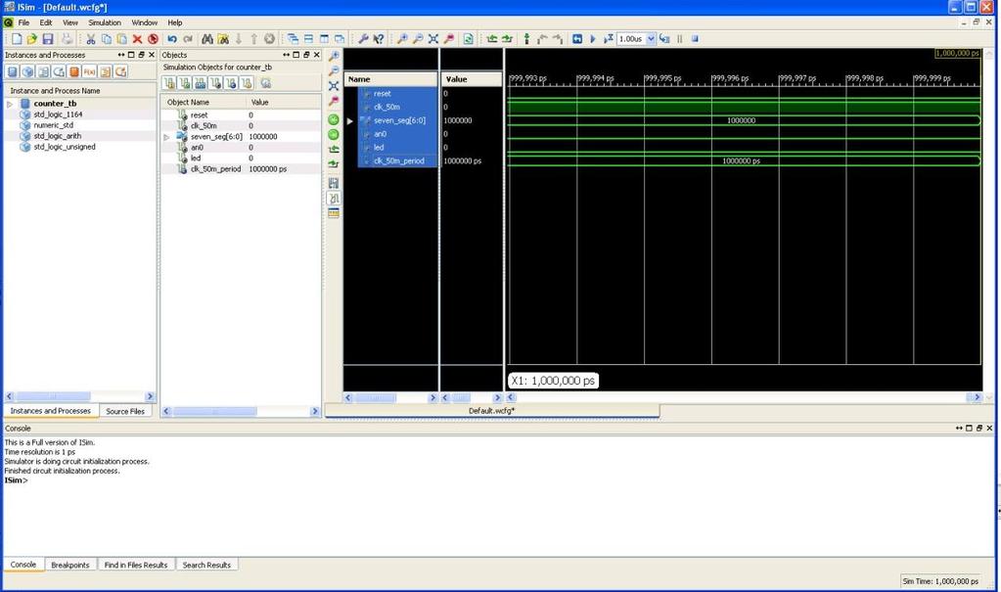The width and height of the screenshot is (1001, 592).
Task: Click the Cut scissors icon
Action: click(91, 39)
